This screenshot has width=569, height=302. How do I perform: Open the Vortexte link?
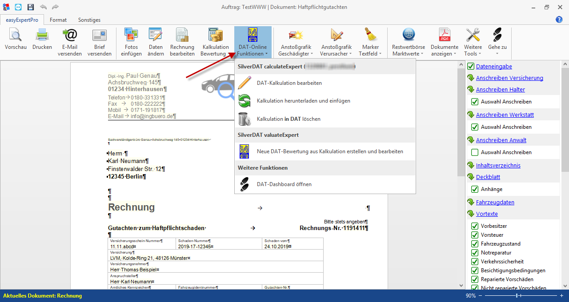click(487, 214)
